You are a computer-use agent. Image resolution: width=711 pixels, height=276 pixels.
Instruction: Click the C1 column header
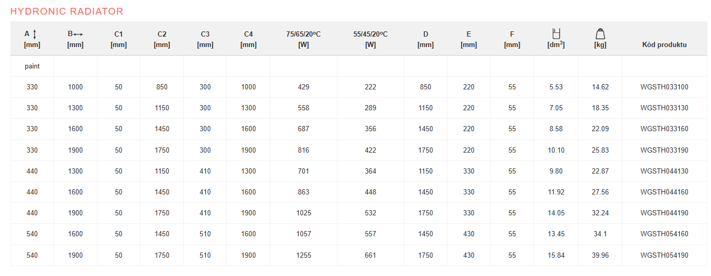click(x=118, y=39)
